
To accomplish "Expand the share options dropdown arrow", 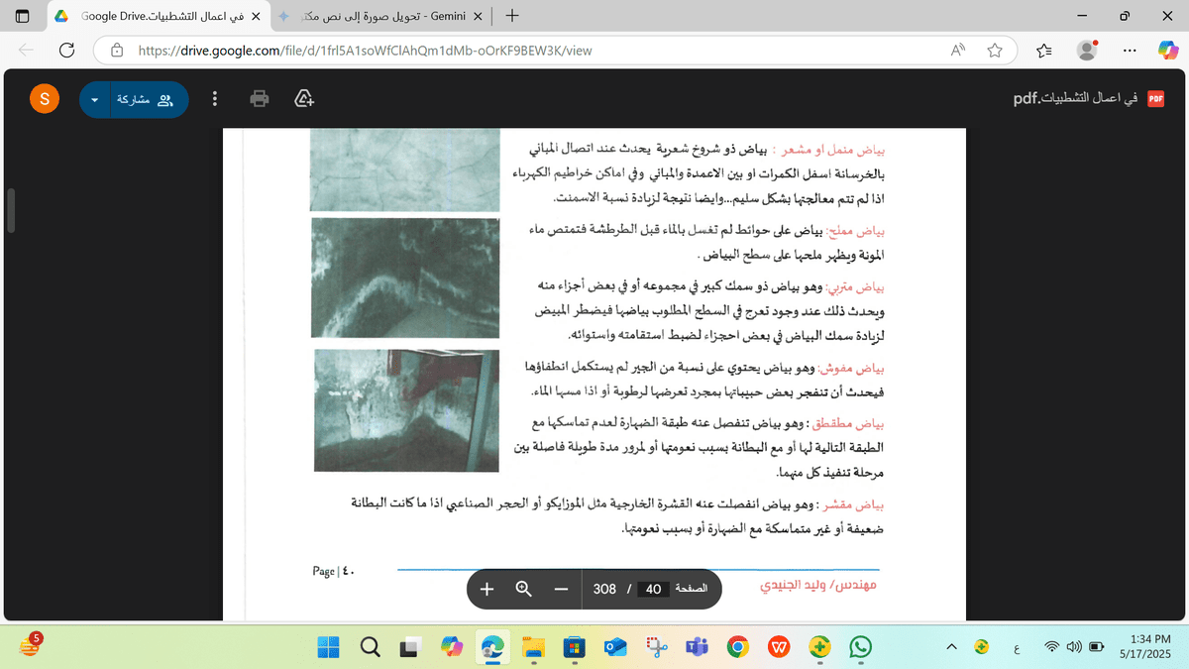I will [x=95, y=100].
